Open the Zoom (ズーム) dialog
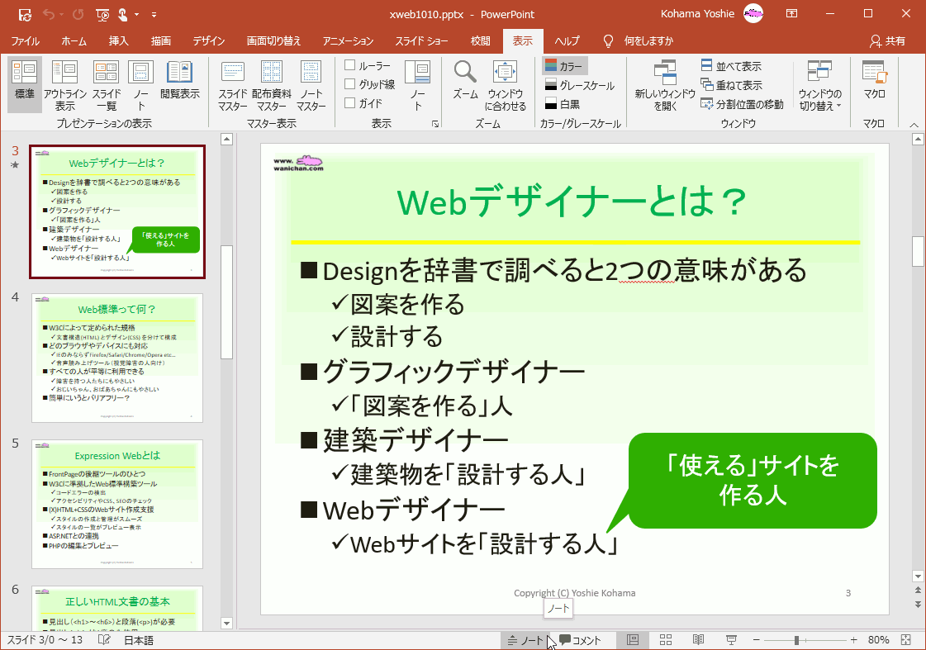 click(x=465, y=80)
